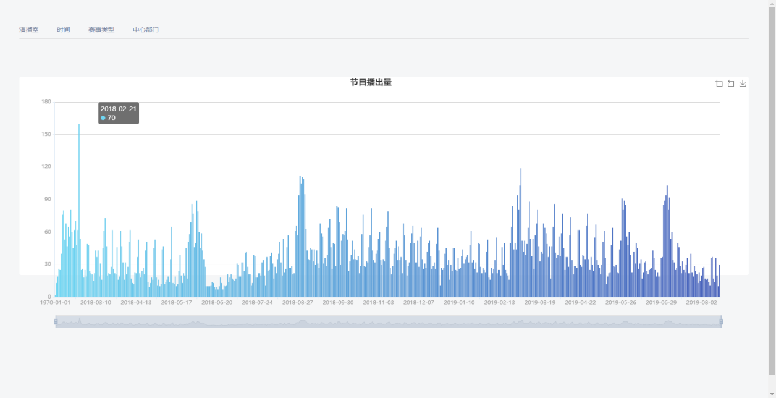Screen dimensions: 776x398
Task: Click x-axis label 1970-01-01
Action: (56, 303)
